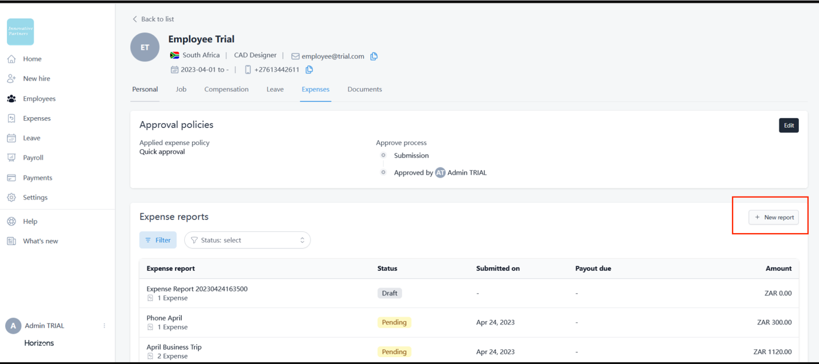Open the Settings gear icon
This screenshot has width=819, height=364.
[x=11, y=198]
